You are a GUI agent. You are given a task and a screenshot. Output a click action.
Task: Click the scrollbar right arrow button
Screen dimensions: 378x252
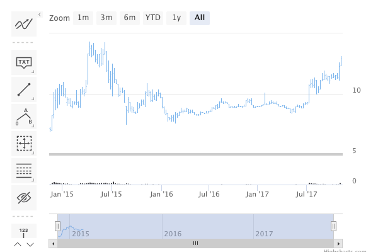339,243
